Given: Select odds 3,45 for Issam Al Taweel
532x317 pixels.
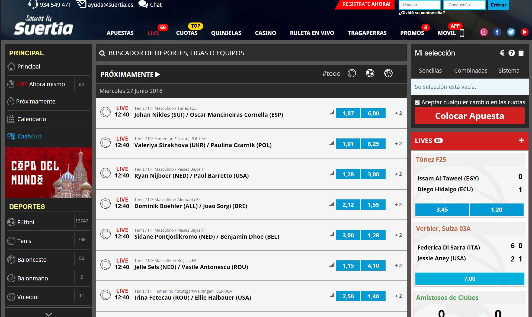Looking at the screenshot, I should (x=442, y=210).
